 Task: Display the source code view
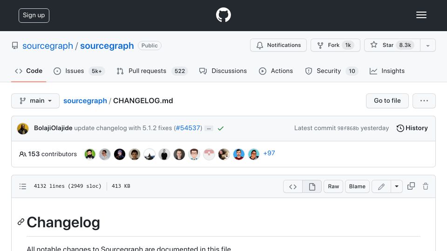click(293, 187)
